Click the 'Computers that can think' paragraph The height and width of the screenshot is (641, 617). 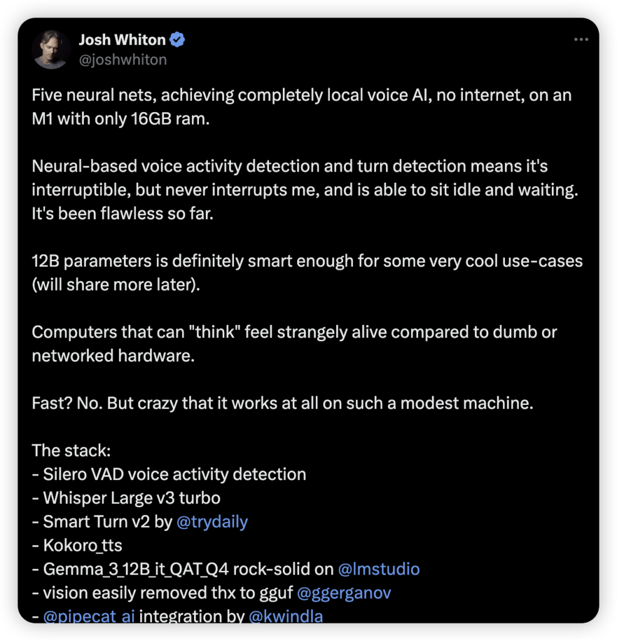point(294,344)
